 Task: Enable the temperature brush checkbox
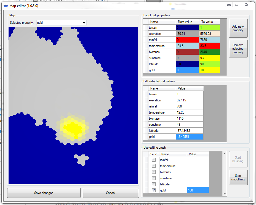[154, 166]
